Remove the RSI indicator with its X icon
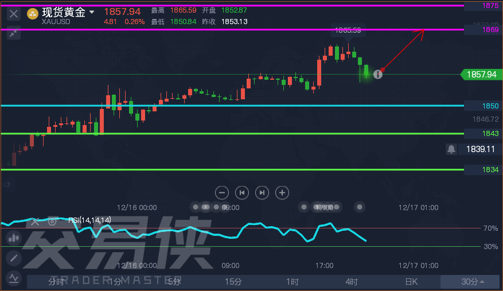 pos(35,222)
